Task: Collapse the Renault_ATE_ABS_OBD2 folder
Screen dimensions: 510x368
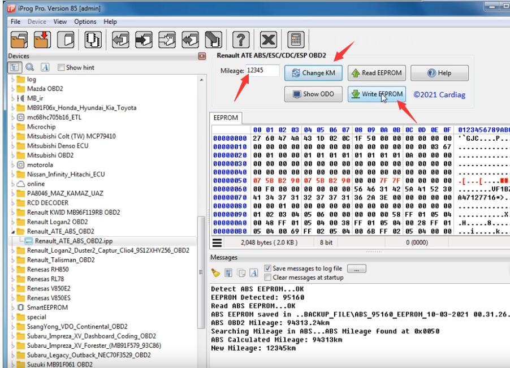Action: click(x=13, y=231)
